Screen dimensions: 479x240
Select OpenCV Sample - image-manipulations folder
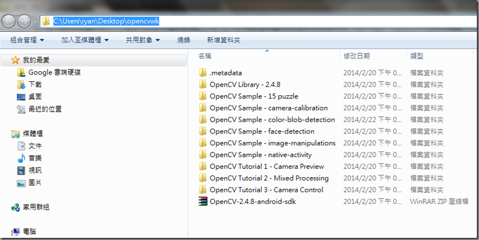[273, 143]
